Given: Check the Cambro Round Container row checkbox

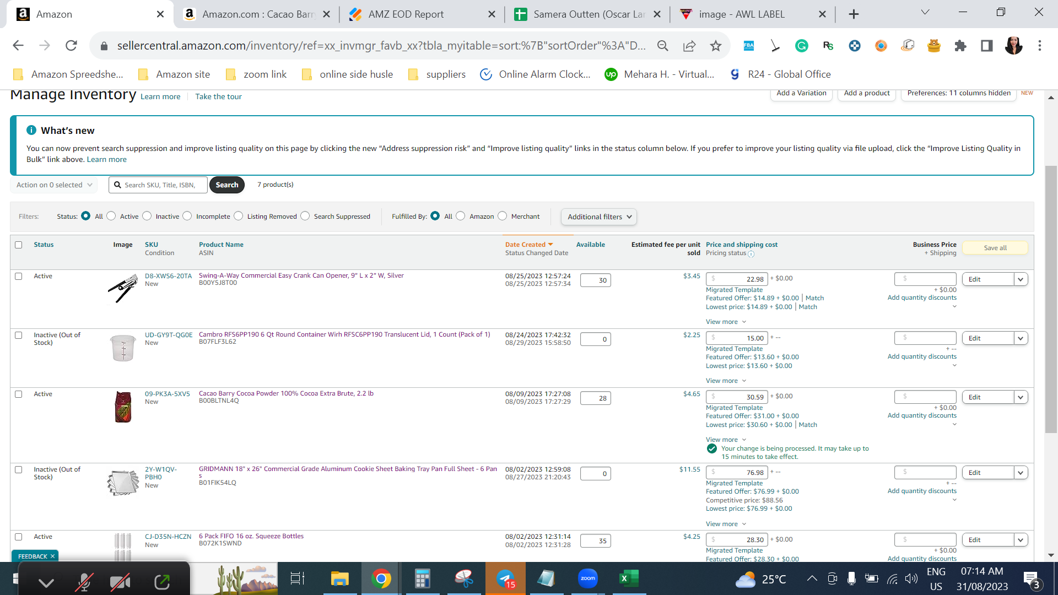Looking at the screenshot, I should click(19, 336).
